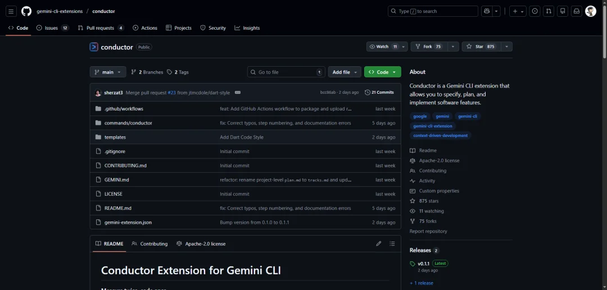Open commit hash bcc86ab

click(328, 93)
